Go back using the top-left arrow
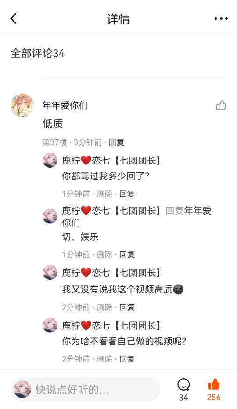The width and height of the screenshot is (237, 409). pyautogui.click(x=14, y=18)
